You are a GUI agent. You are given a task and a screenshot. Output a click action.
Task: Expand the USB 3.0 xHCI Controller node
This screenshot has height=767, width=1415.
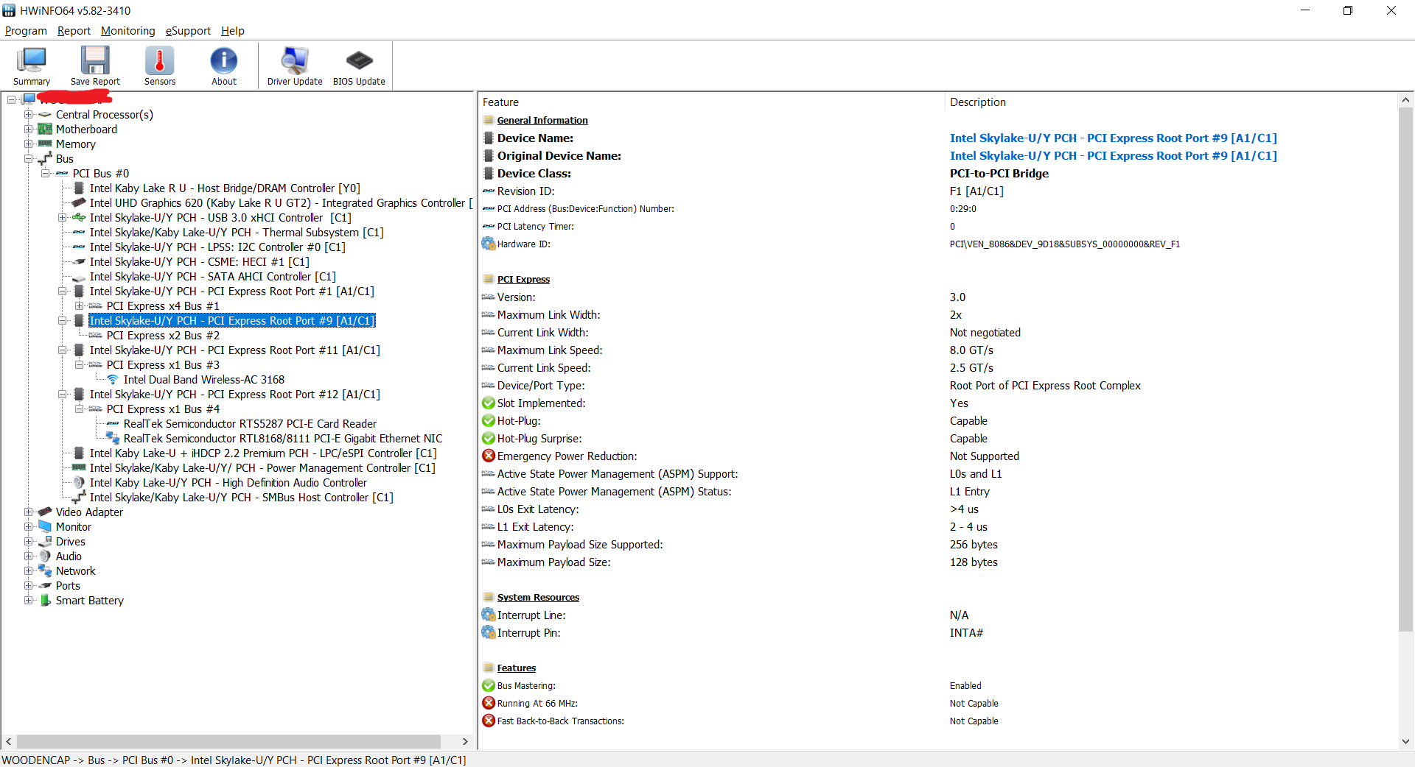(x=62, y=218)
